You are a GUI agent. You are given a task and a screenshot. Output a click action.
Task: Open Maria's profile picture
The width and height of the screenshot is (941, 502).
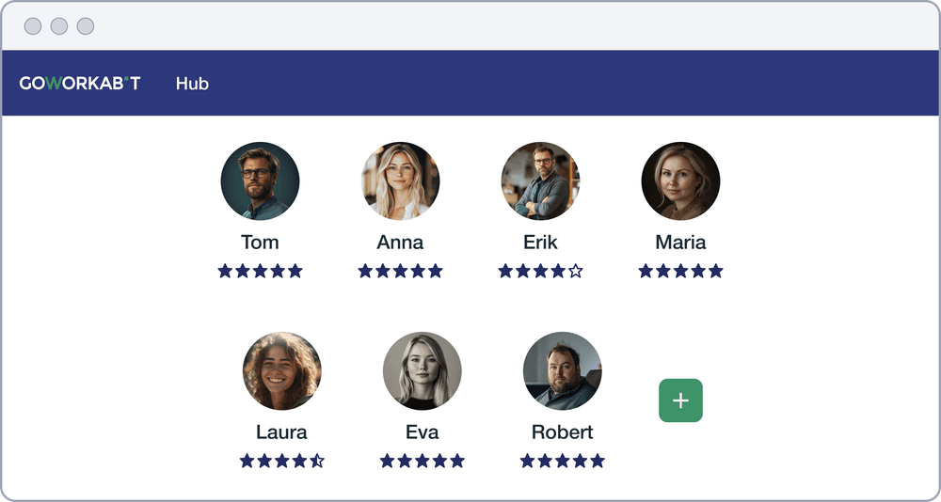click(680, 181)
